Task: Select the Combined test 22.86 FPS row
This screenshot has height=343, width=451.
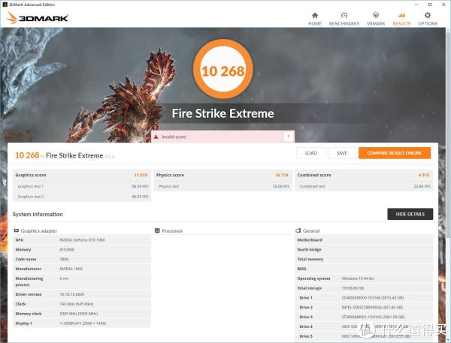Action: pyautogui.click(x=364, y=186)
